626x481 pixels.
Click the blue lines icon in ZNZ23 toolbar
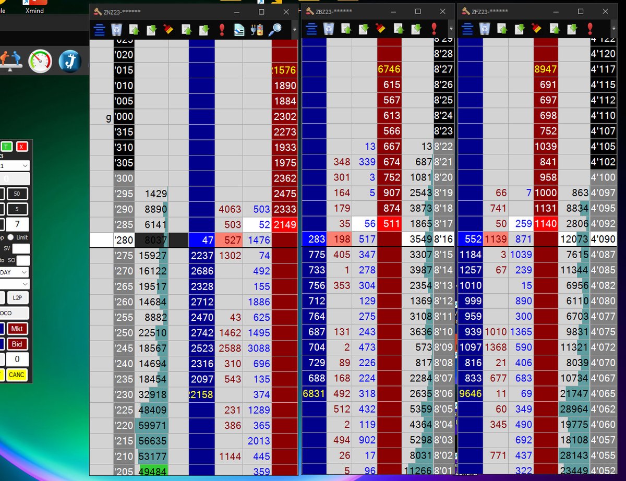click(99, 30)
